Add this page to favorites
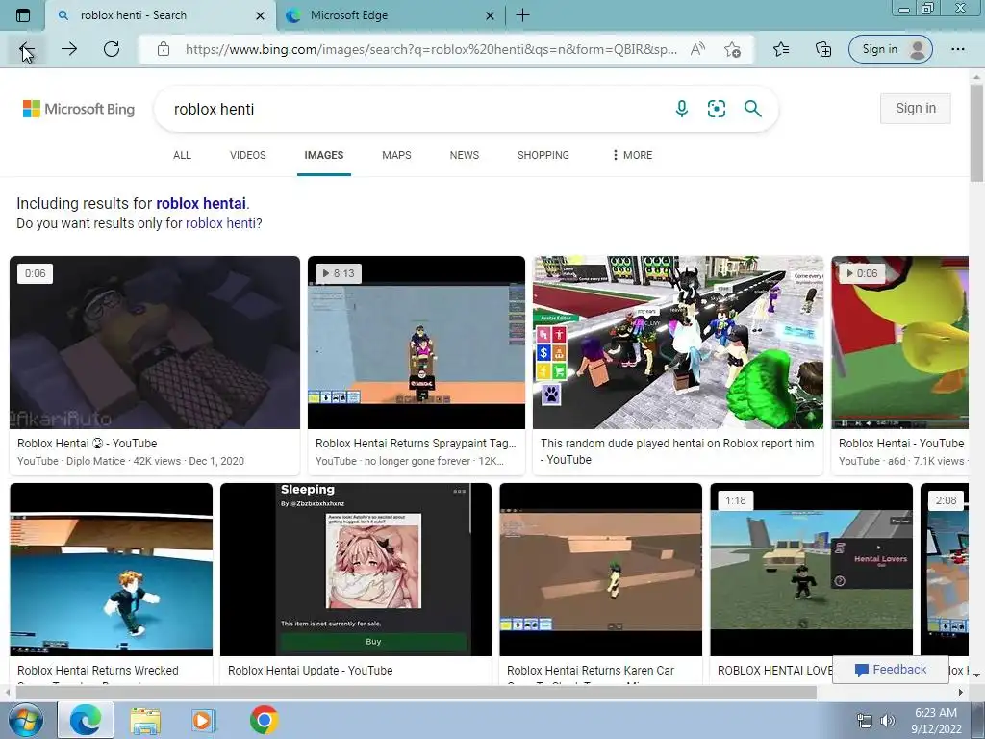The height and width of the screenshot is (739, 985). click(x=732, y=49)
